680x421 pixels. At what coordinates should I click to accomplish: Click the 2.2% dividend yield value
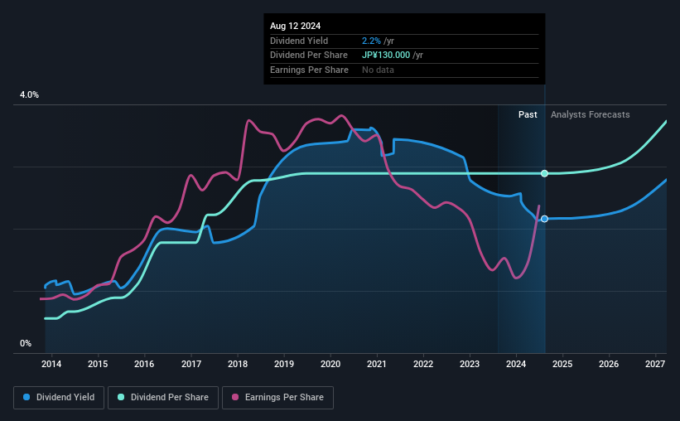tap(371, 41)
